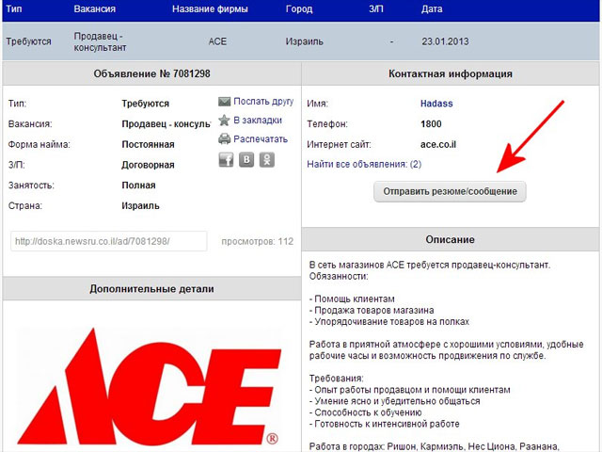Click description line Продажа товаров магазина

[372, 310]
